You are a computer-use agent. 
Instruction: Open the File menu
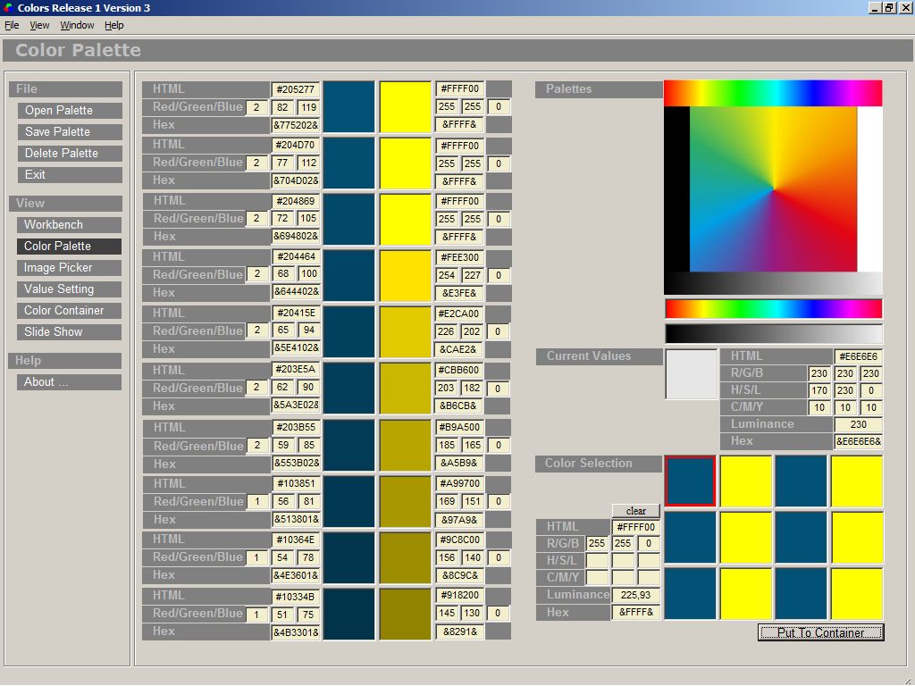click(x=12, y=25)
